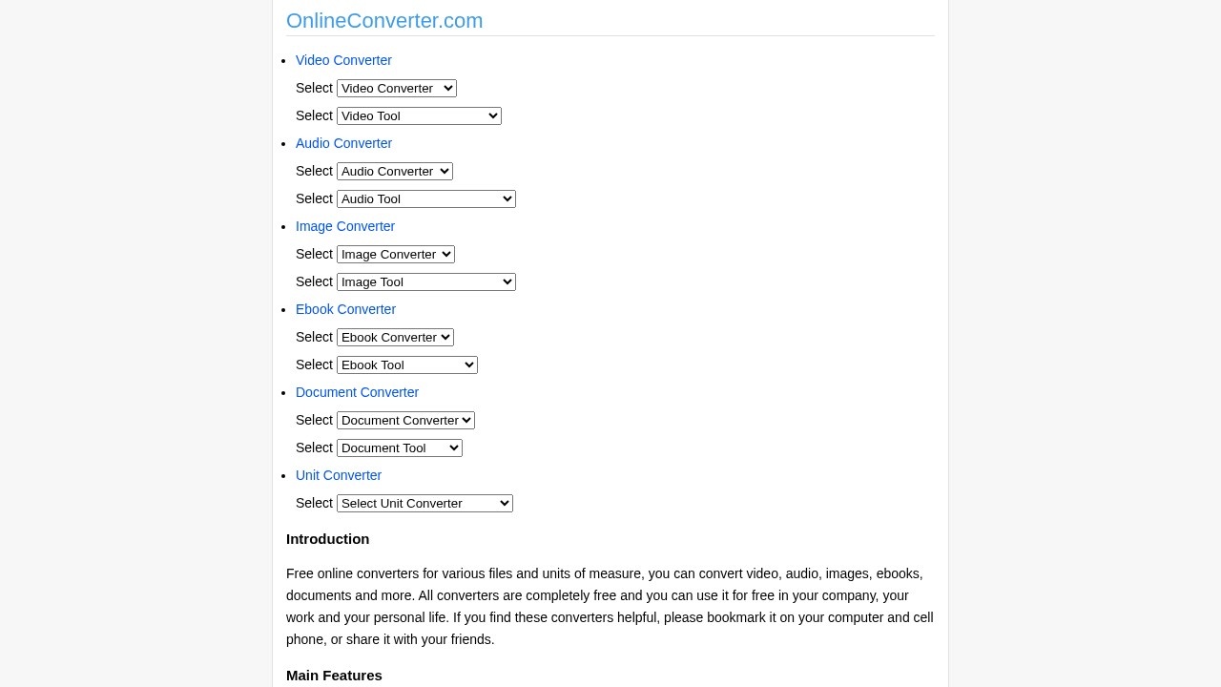Open the Ebook Converter page link
The height and width of the screenshot is (687, 1221).
(x=345, y=309)
